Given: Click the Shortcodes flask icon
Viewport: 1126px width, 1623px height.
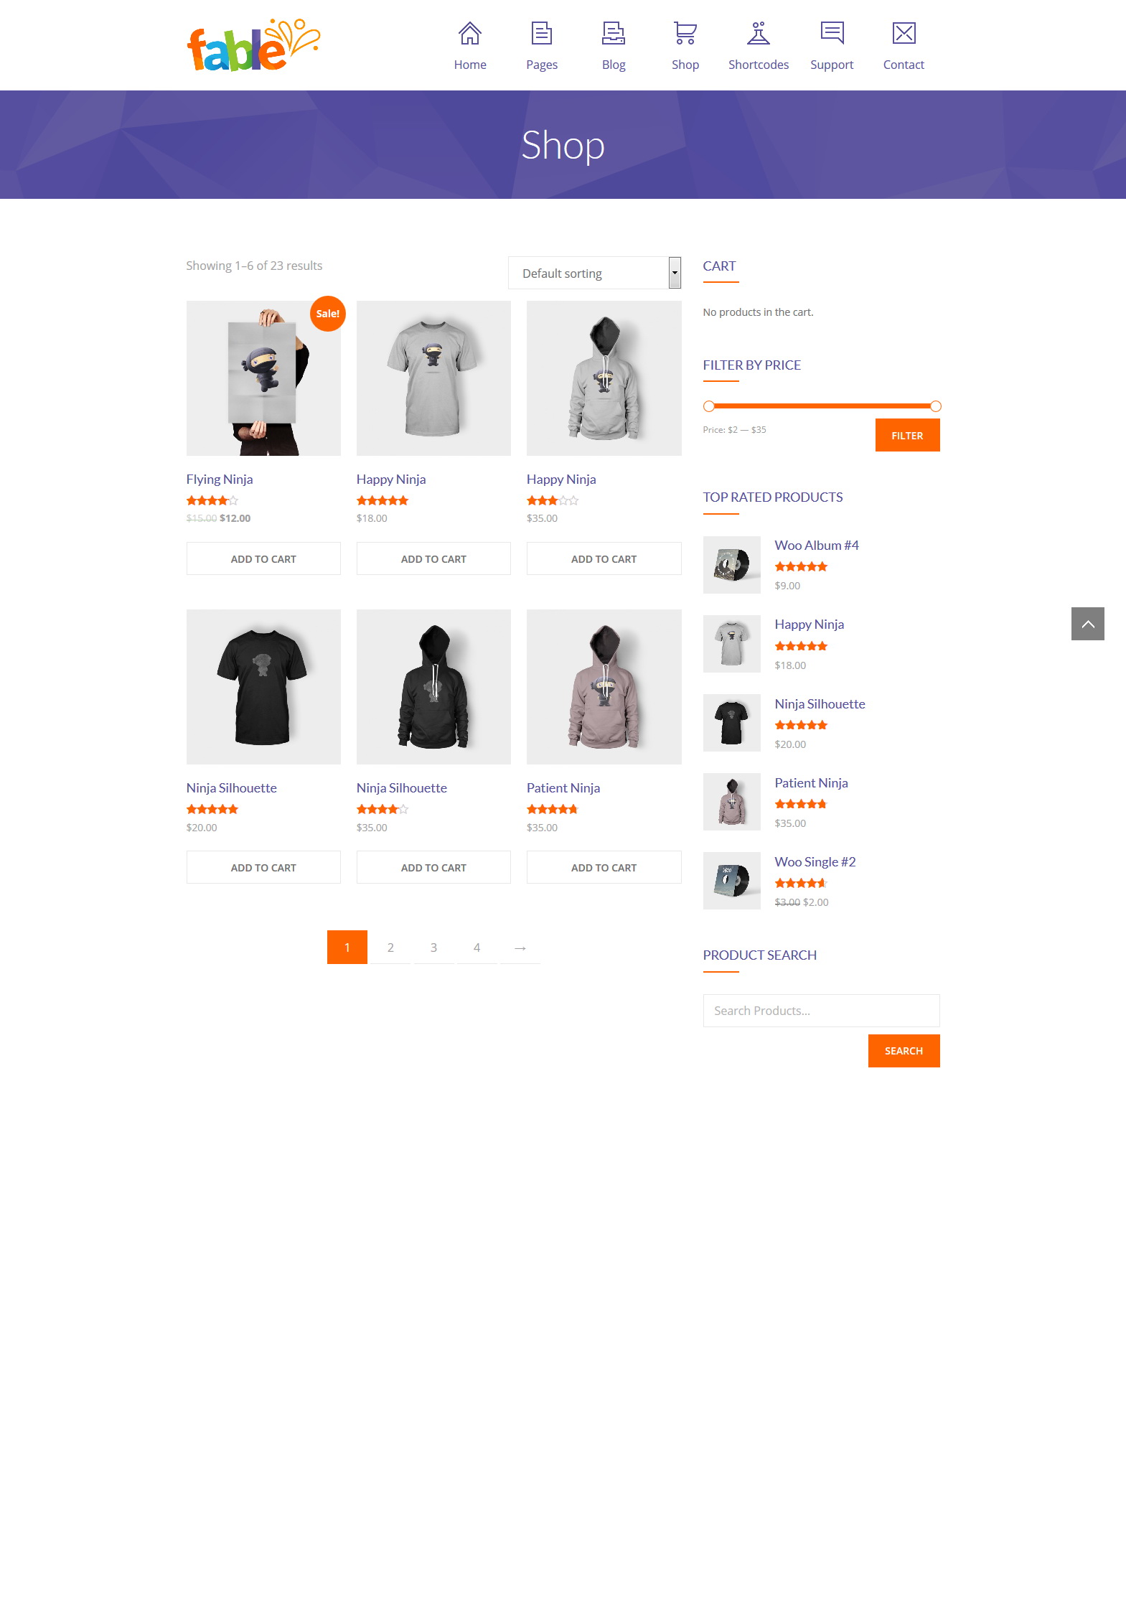Looking at the screenshot, I should [x=759, y=33].
